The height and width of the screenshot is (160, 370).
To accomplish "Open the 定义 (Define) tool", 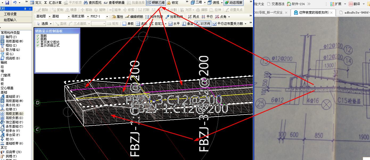I will 36,3.
